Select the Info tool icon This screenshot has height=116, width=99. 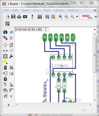(5, 32)
